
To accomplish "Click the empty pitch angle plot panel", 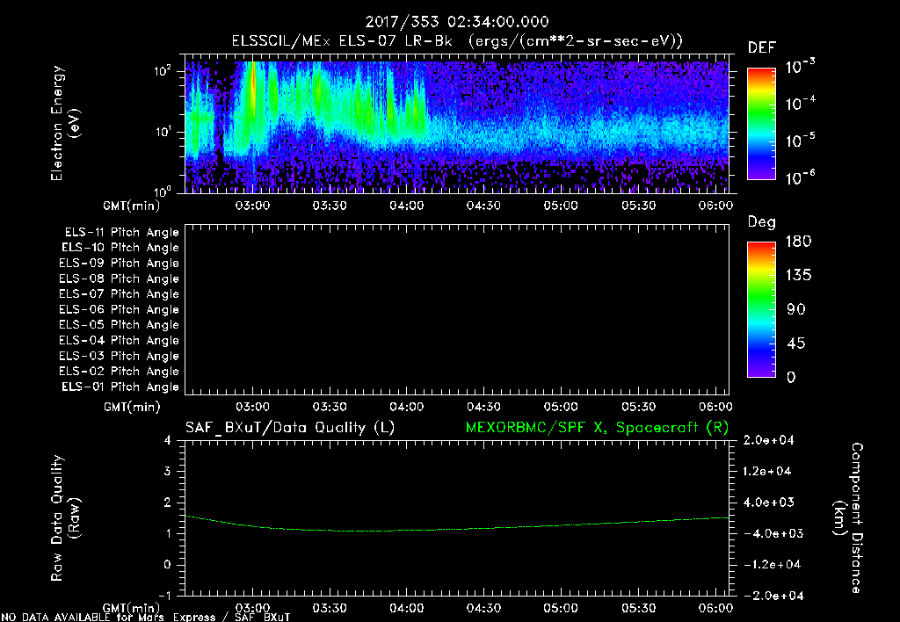I will [457, 310].
